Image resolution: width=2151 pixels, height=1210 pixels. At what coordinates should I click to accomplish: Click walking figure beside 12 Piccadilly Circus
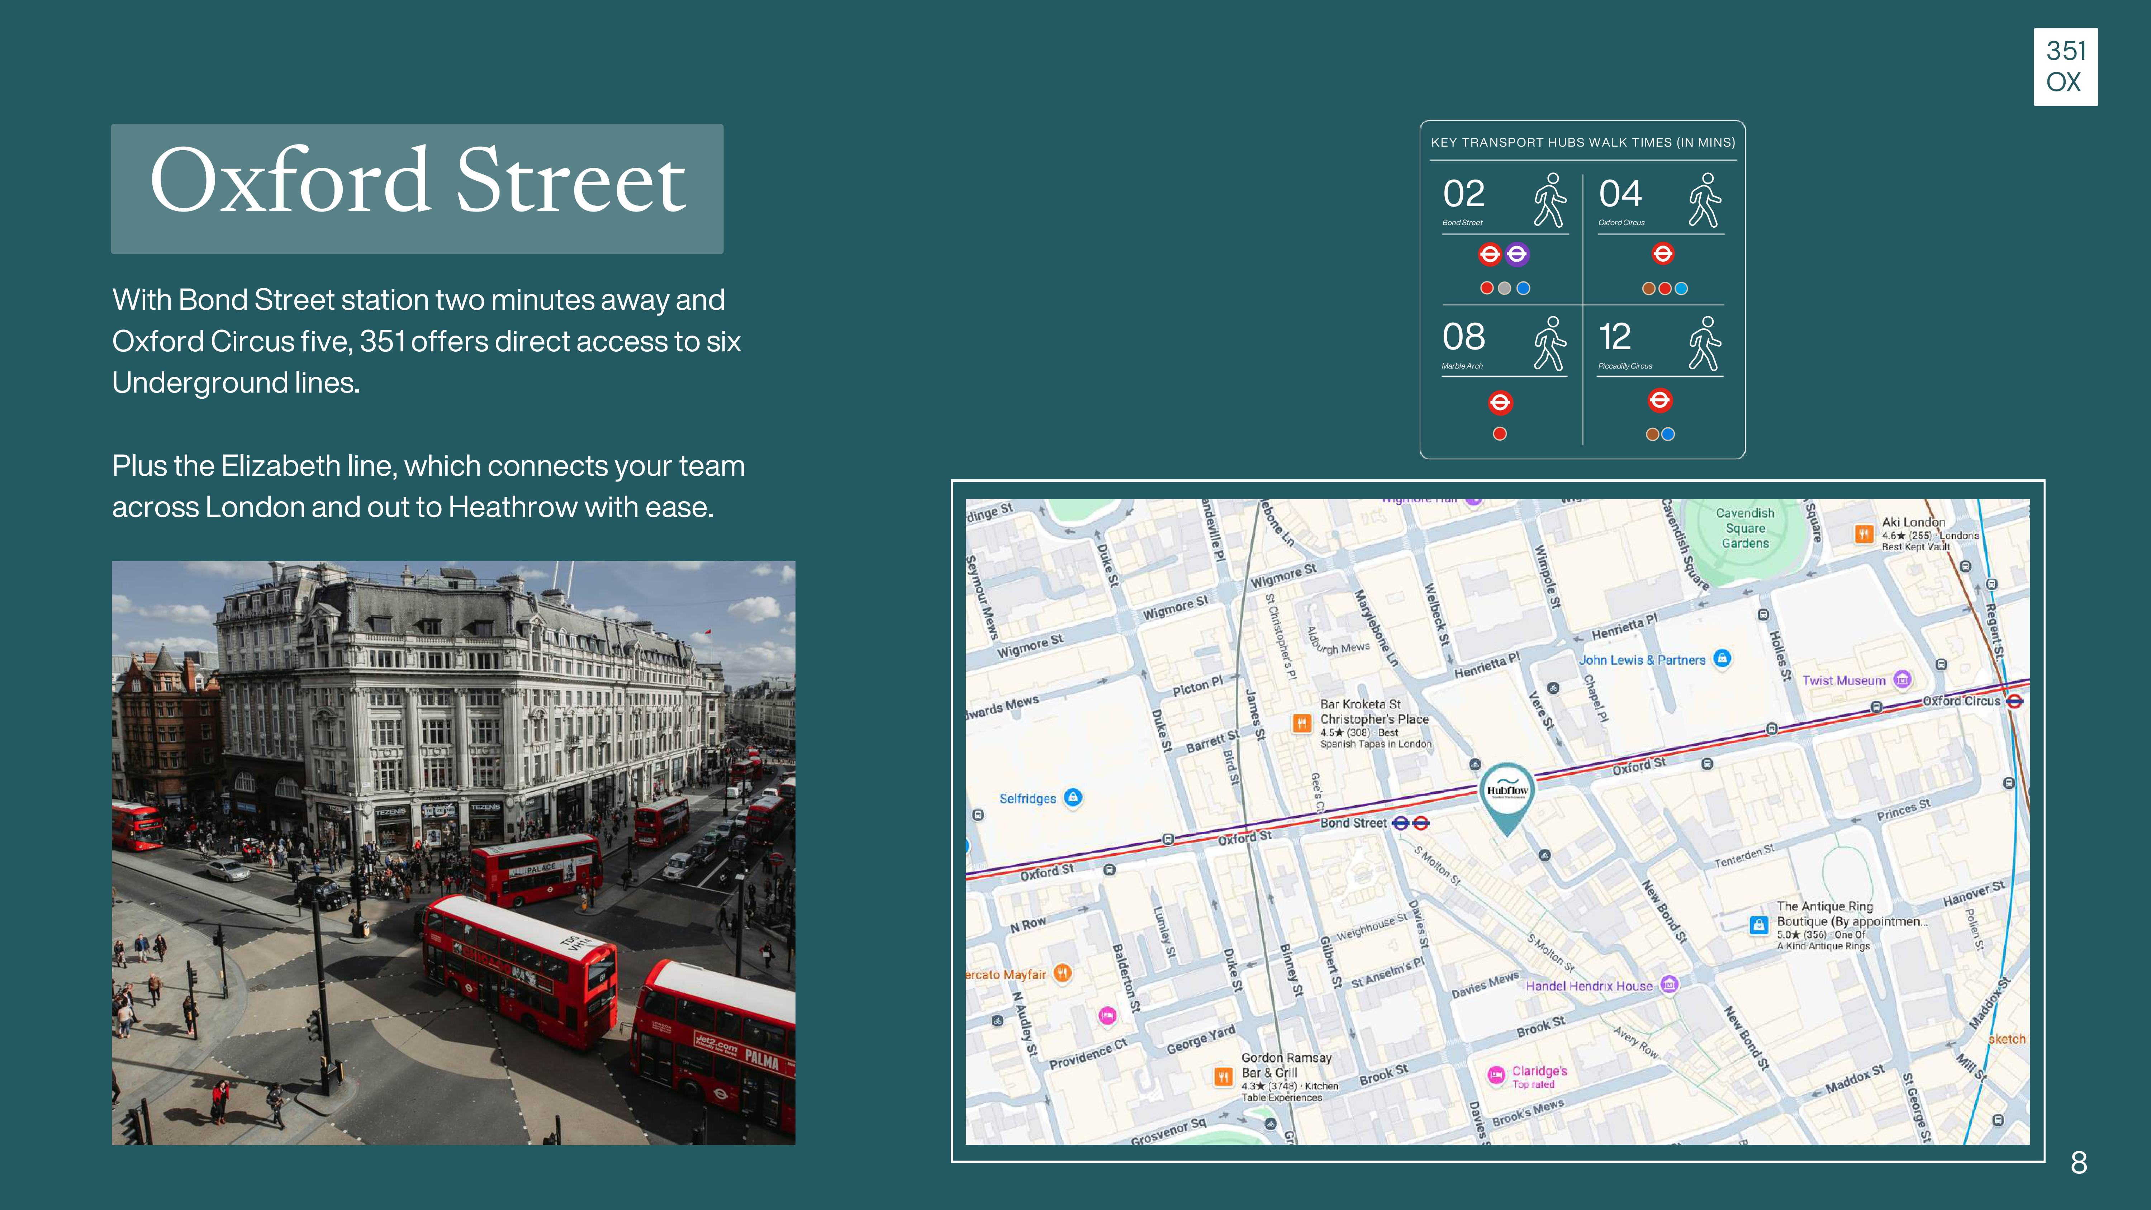pyautogui.click(x=1705, y=343)
